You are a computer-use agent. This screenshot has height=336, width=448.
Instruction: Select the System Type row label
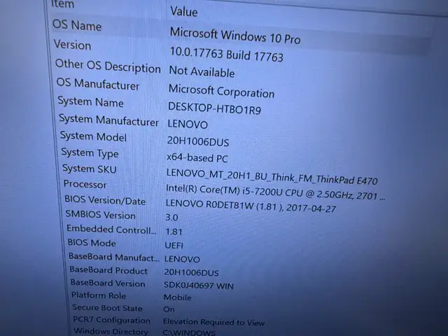coord(90,153)
